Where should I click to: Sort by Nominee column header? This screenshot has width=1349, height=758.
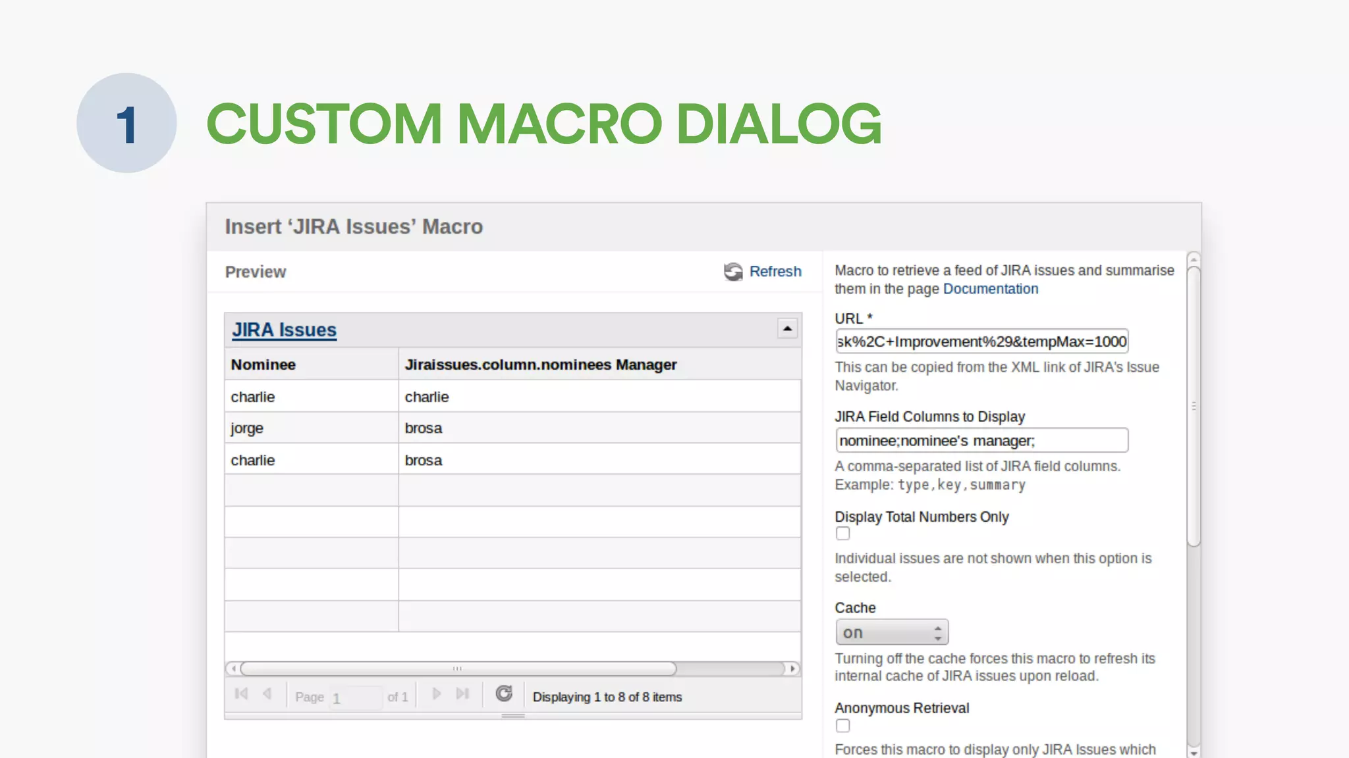click(311, 365)
